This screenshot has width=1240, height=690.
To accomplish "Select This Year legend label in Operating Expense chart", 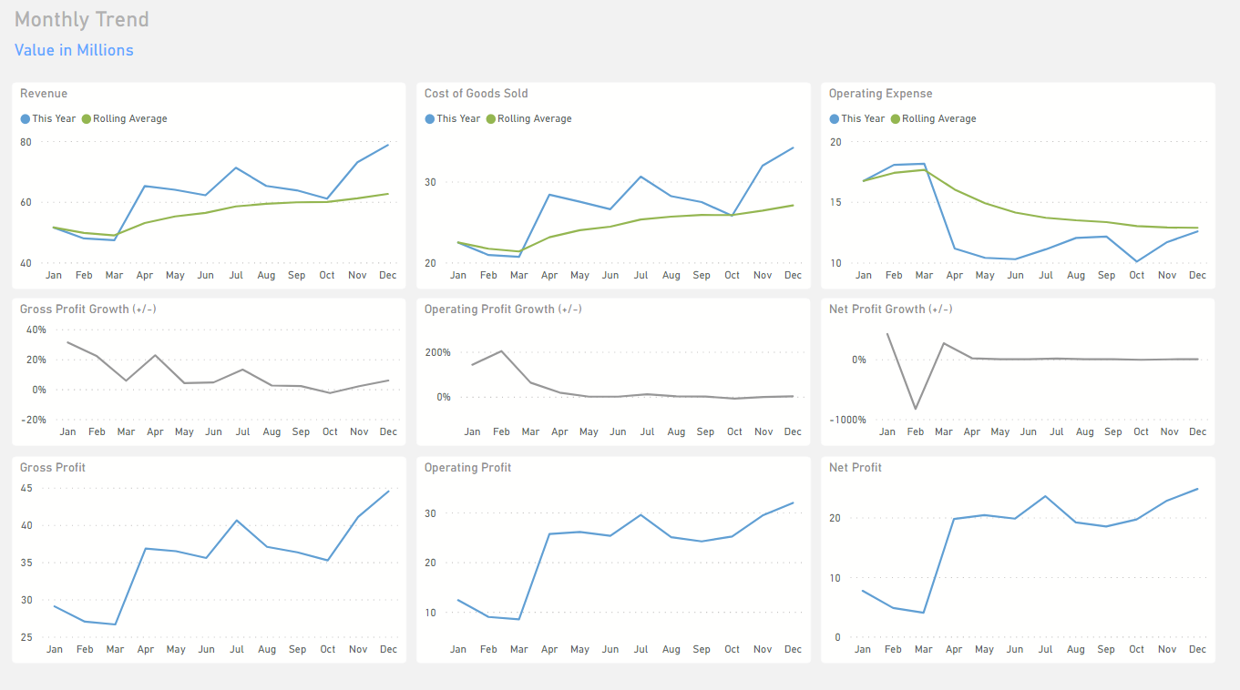I will (x=863, y=119).
